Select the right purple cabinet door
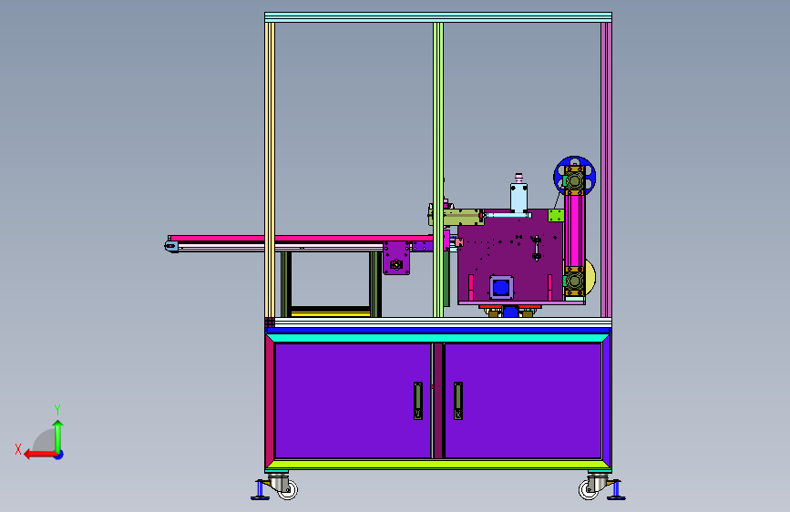The image size is (790, 512). click(x=523, y=401)
